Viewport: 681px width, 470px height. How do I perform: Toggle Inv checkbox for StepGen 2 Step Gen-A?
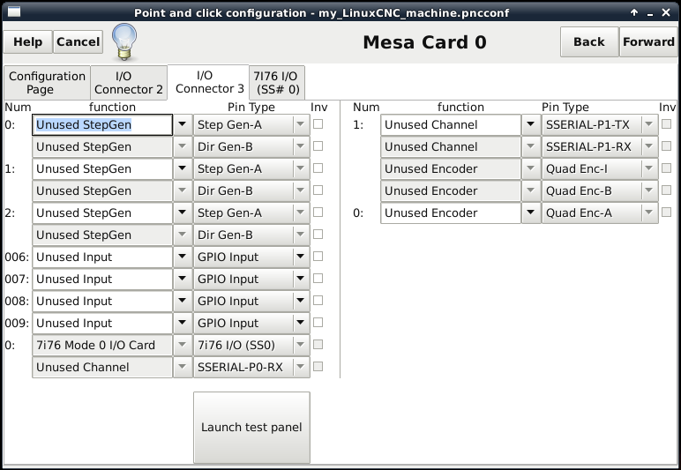(x=318, y=213)
